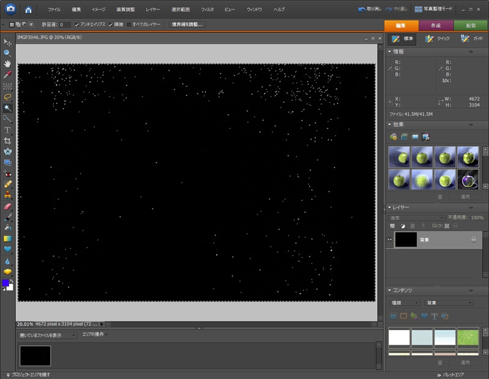Choose the Lasso tool
489x379 pixels.
coord(7,97)
